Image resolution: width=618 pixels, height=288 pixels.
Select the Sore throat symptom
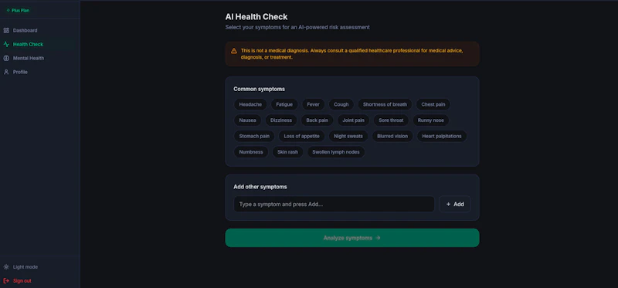[x=391, y=120]
